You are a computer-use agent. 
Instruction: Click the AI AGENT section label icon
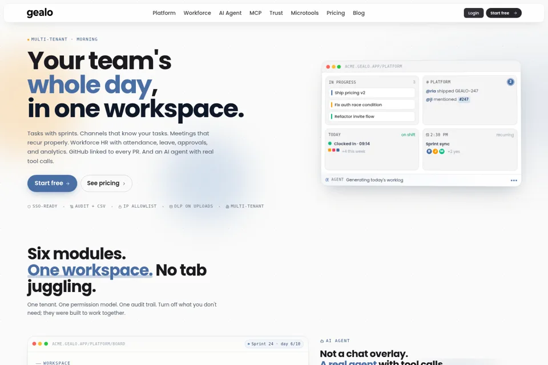pos(322,341)
